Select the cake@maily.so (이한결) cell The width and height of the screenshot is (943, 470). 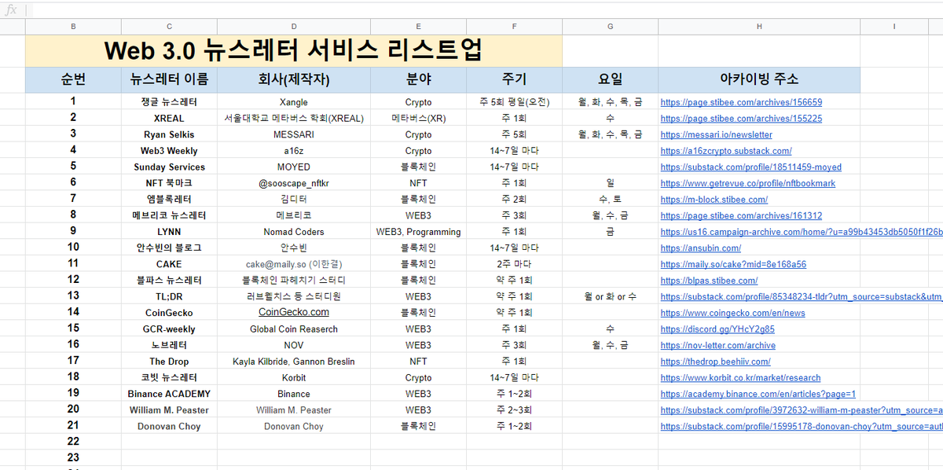click(x=294, y=264)
